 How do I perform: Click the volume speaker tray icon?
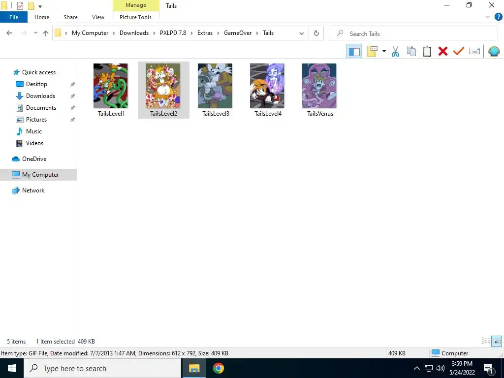[x=441, y=368]
